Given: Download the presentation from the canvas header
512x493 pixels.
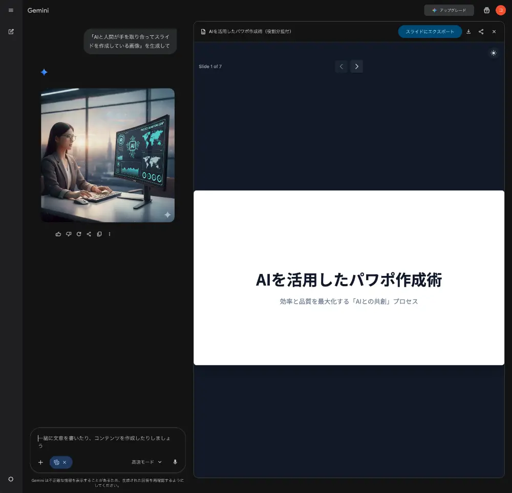Looking at the screenshot, I should click(468, 32).
